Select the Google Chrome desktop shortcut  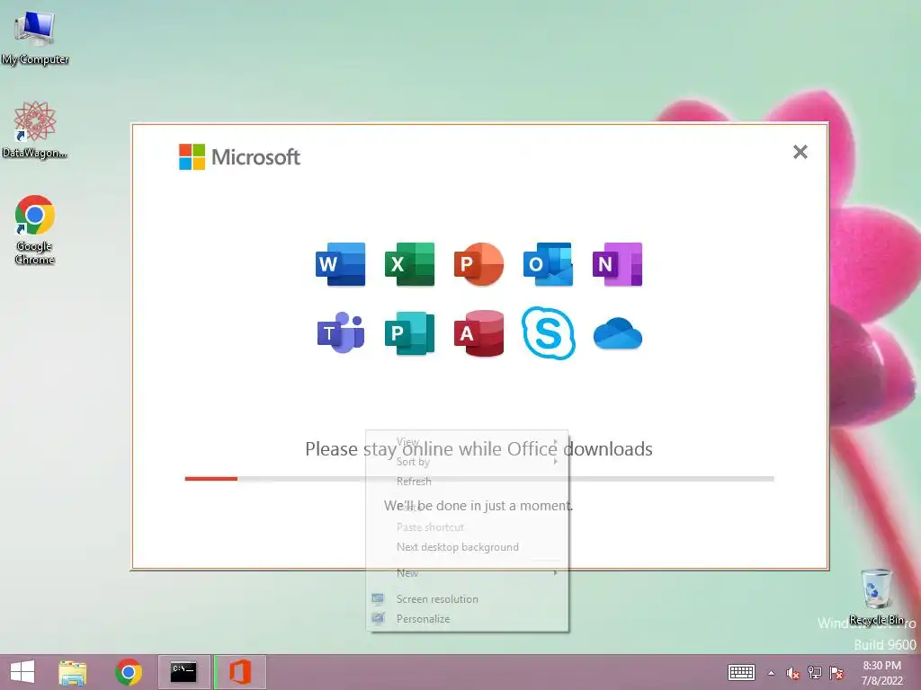click(35, 229)
